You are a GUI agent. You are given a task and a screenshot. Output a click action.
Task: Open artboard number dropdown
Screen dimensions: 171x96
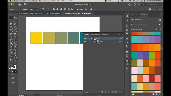point(40,95)
